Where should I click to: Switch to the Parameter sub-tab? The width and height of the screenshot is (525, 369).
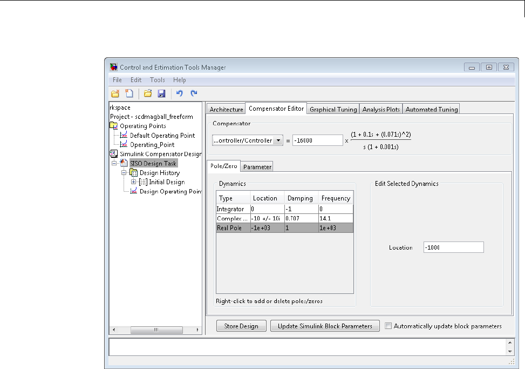click(257, 166)
